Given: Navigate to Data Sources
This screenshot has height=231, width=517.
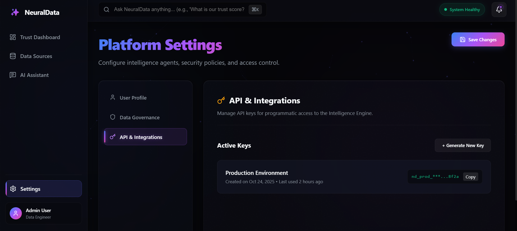Looking at the screenshot, I should click(x=36, y=56).
